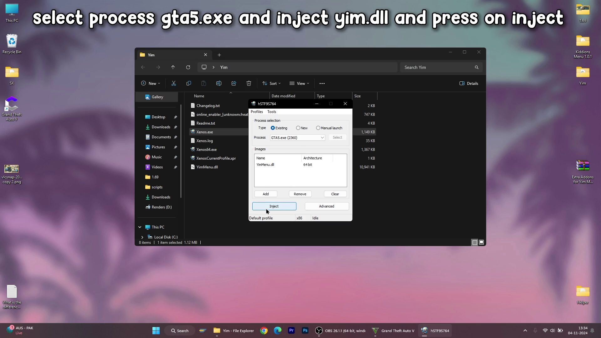This screenshot has height=338, width=601.
Task: Open Photoshop from taskbar
Action: pyautogui.click(x=305, y=330)
